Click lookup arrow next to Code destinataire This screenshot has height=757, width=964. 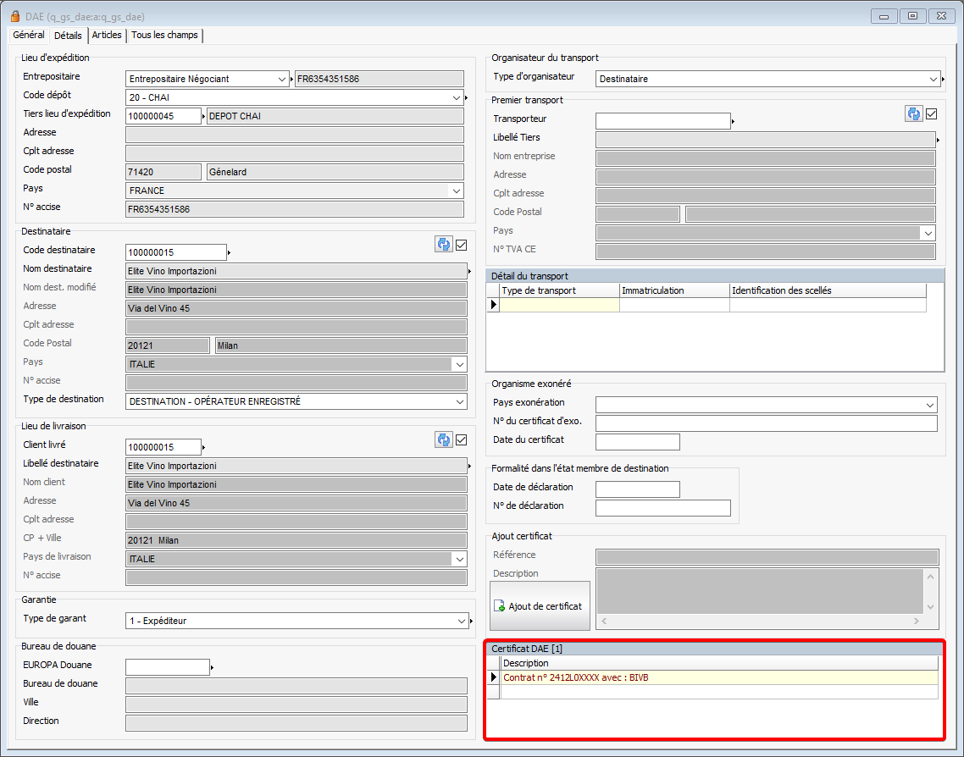pyautogui.click(x=230, y=252)
